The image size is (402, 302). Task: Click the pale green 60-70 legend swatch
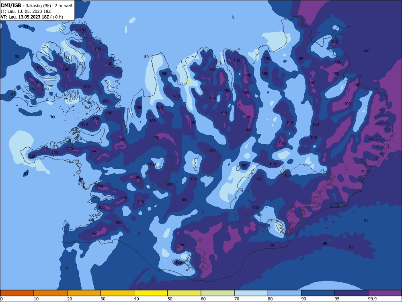(x=217, y=293)
